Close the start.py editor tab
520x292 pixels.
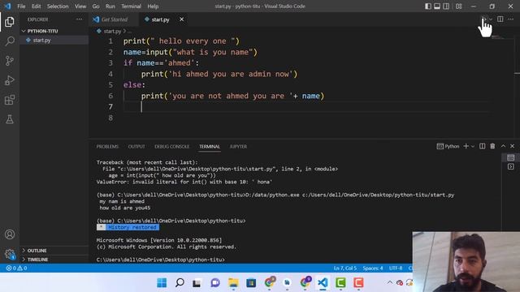pos(181,19)
